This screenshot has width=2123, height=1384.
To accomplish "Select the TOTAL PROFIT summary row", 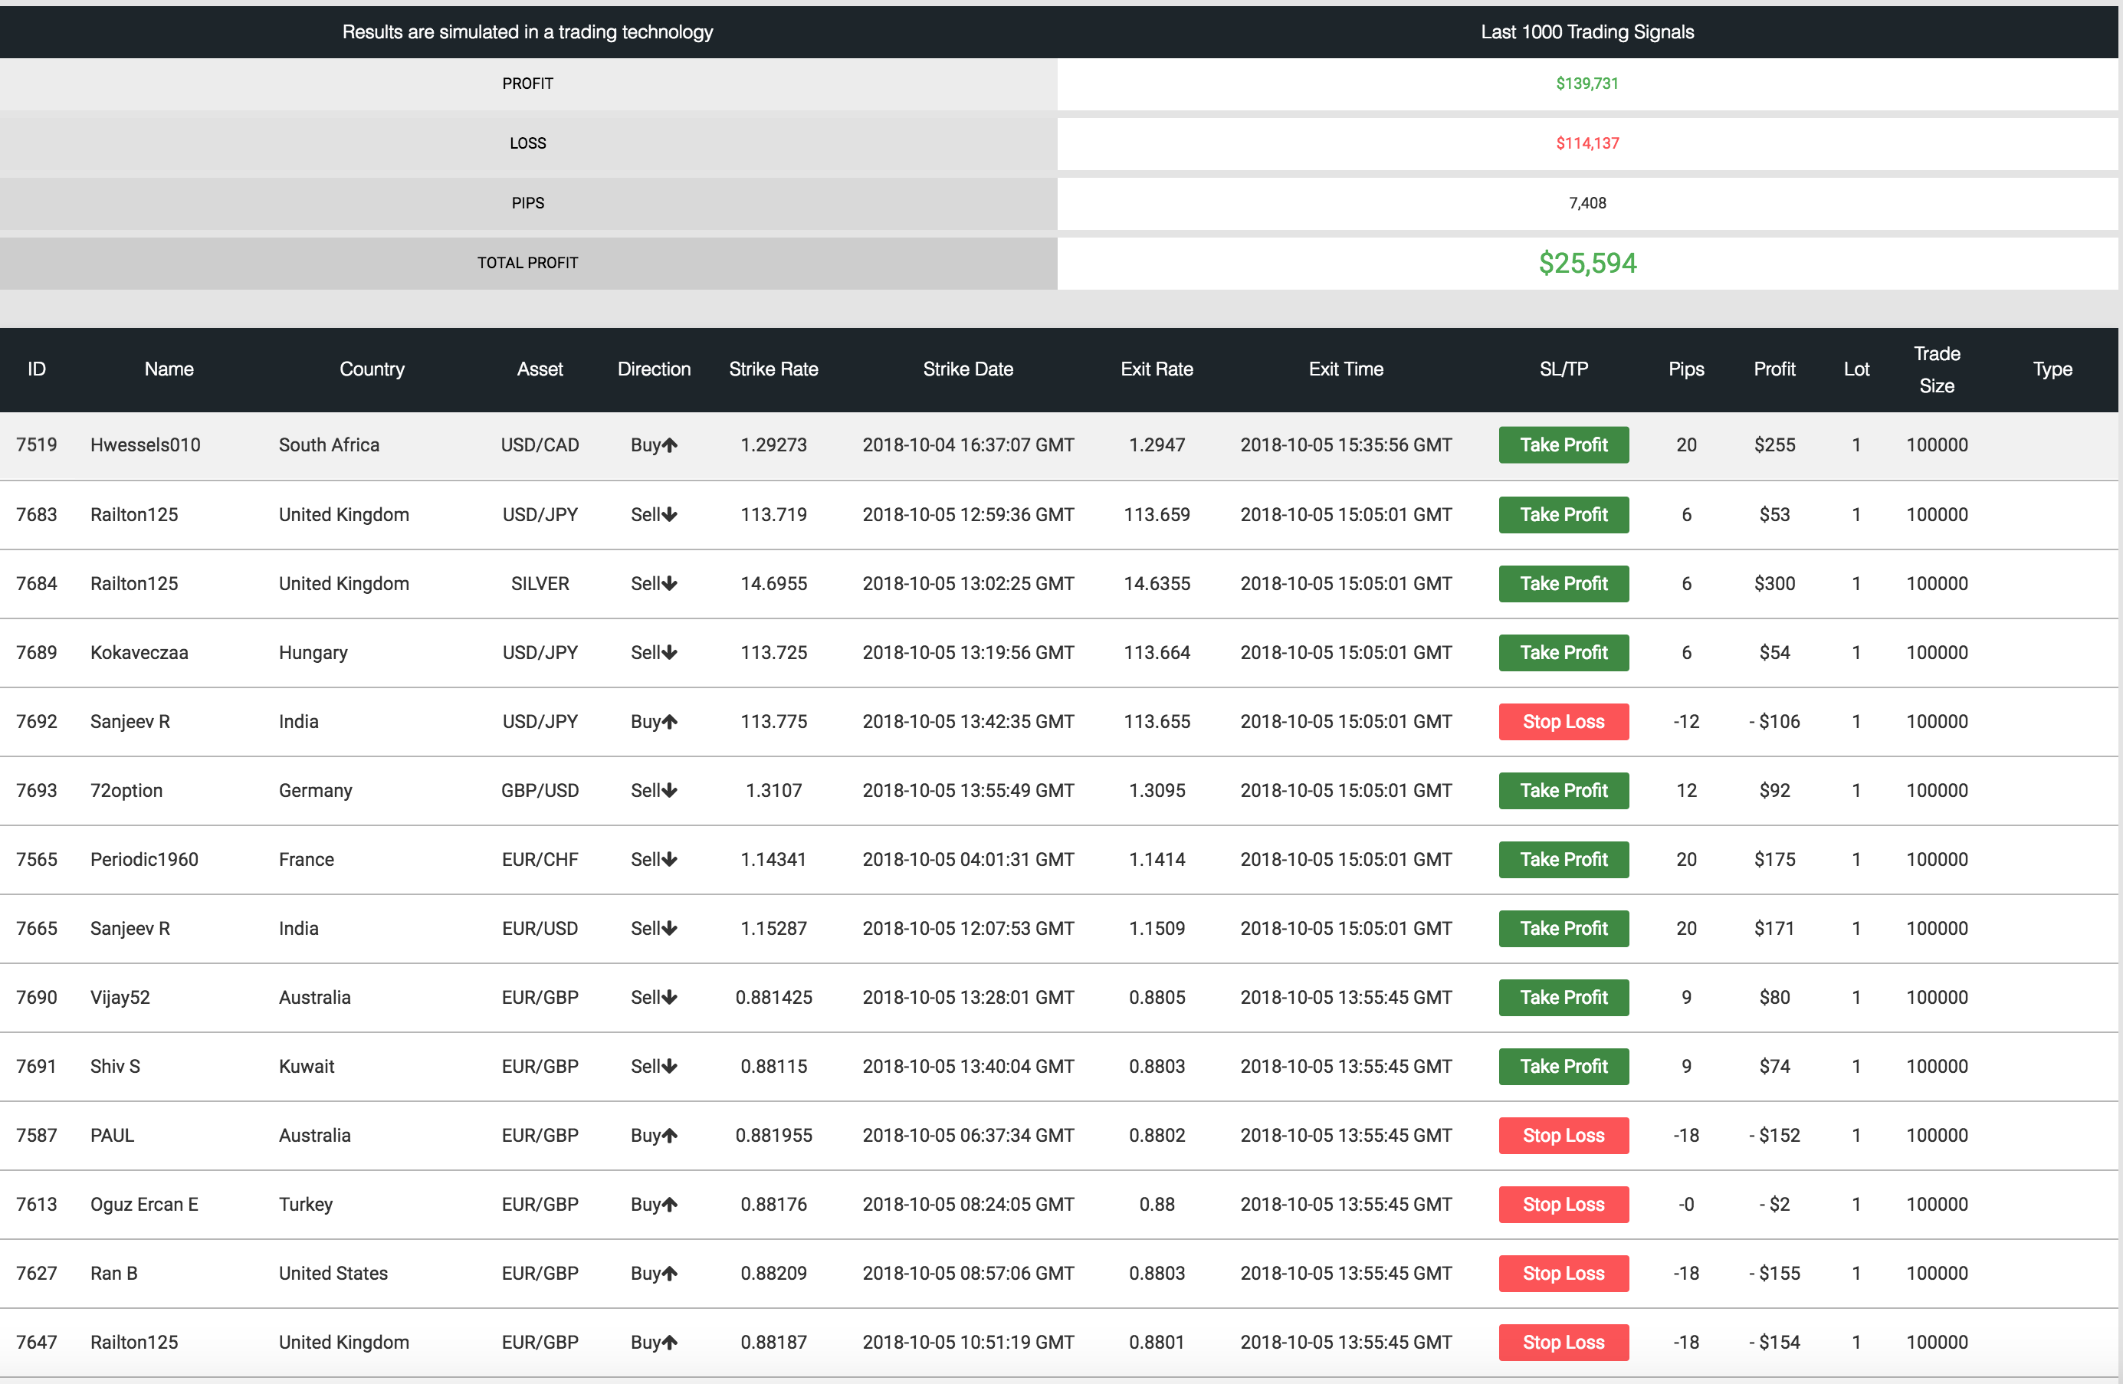I will 1060,260.
